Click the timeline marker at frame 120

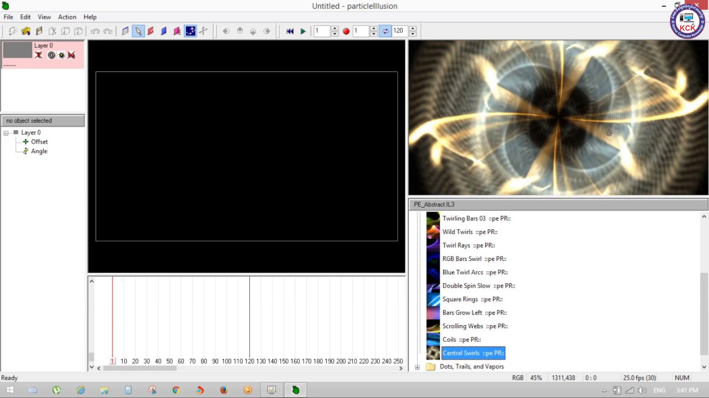pos(249,318)
